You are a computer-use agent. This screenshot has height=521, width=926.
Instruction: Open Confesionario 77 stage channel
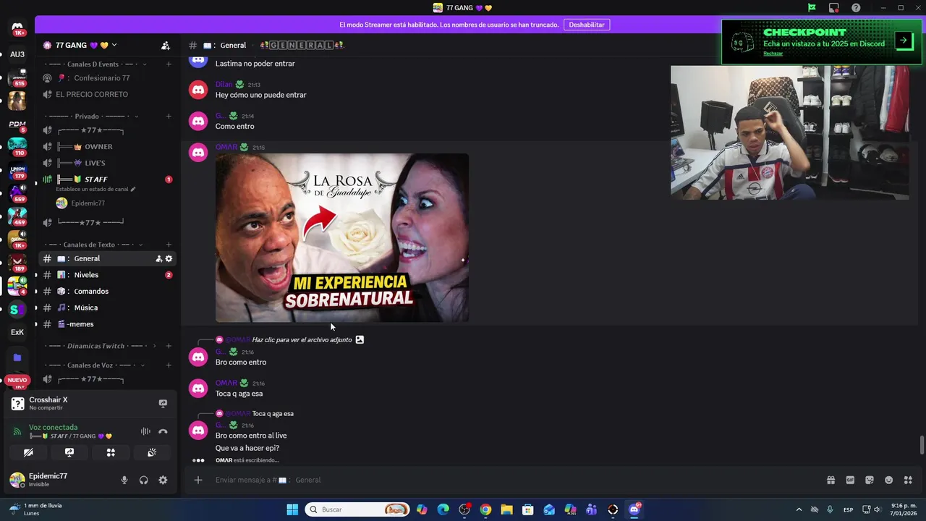pos(107,78)
